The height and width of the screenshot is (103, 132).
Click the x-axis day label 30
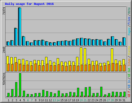click(x=120, y=100)
